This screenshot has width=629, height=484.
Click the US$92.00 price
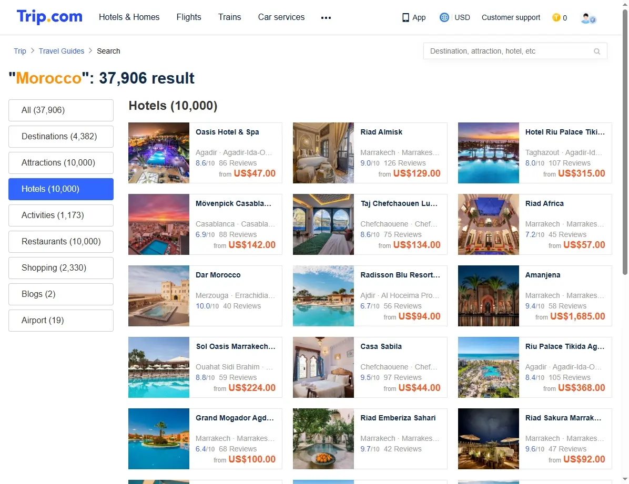coord(584,459)
